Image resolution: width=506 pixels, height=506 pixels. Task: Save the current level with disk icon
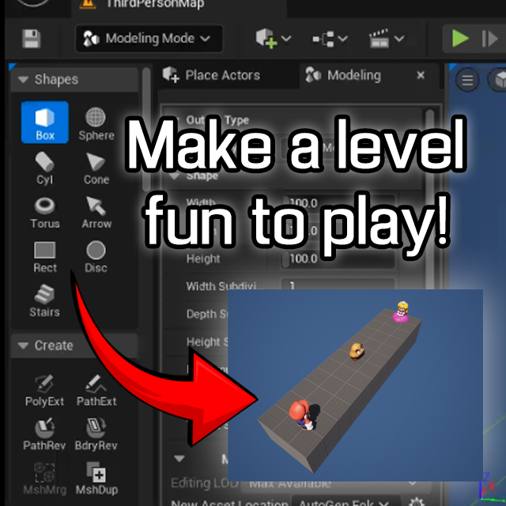(x=31, y=39)
